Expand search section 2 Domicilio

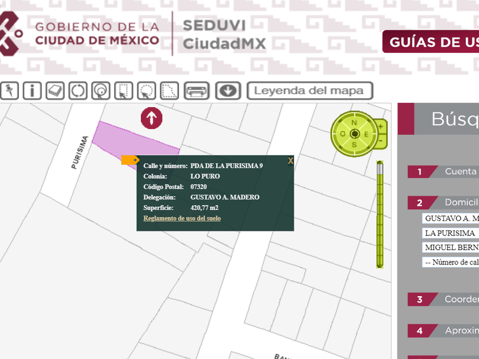(443, 202)
